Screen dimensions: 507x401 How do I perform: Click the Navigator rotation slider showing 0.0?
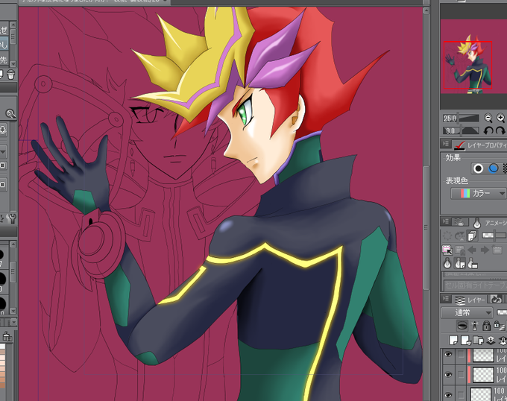click(461, 131)
